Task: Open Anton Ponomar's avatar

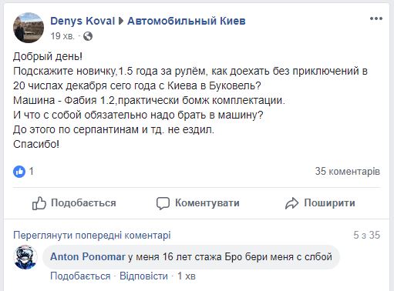Action: pos(25,257)
